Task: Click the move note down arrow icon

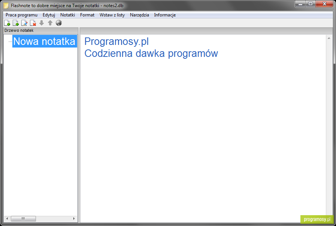Action: [42, 23]
